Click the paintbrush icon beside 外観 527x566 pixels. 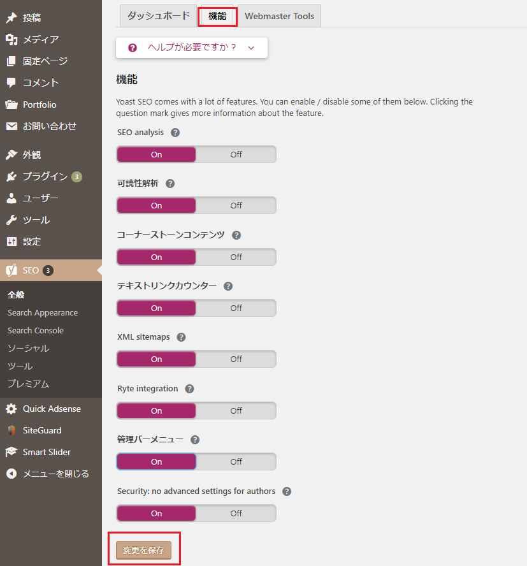11,155
